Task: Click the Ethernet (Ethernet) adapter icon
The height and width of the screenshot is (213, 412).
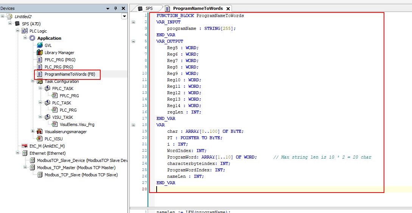Action: [25, 153]
